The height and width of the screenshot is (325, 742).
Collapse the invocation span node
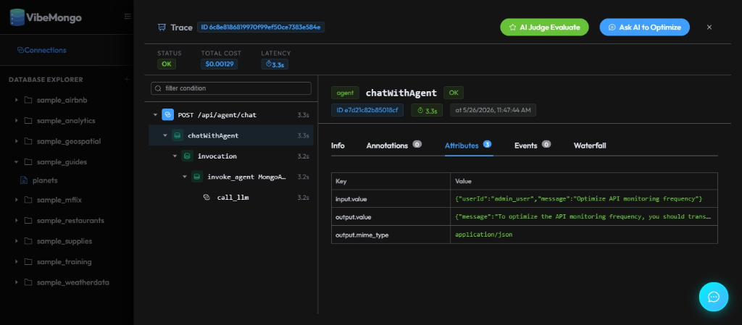[175, 156]
